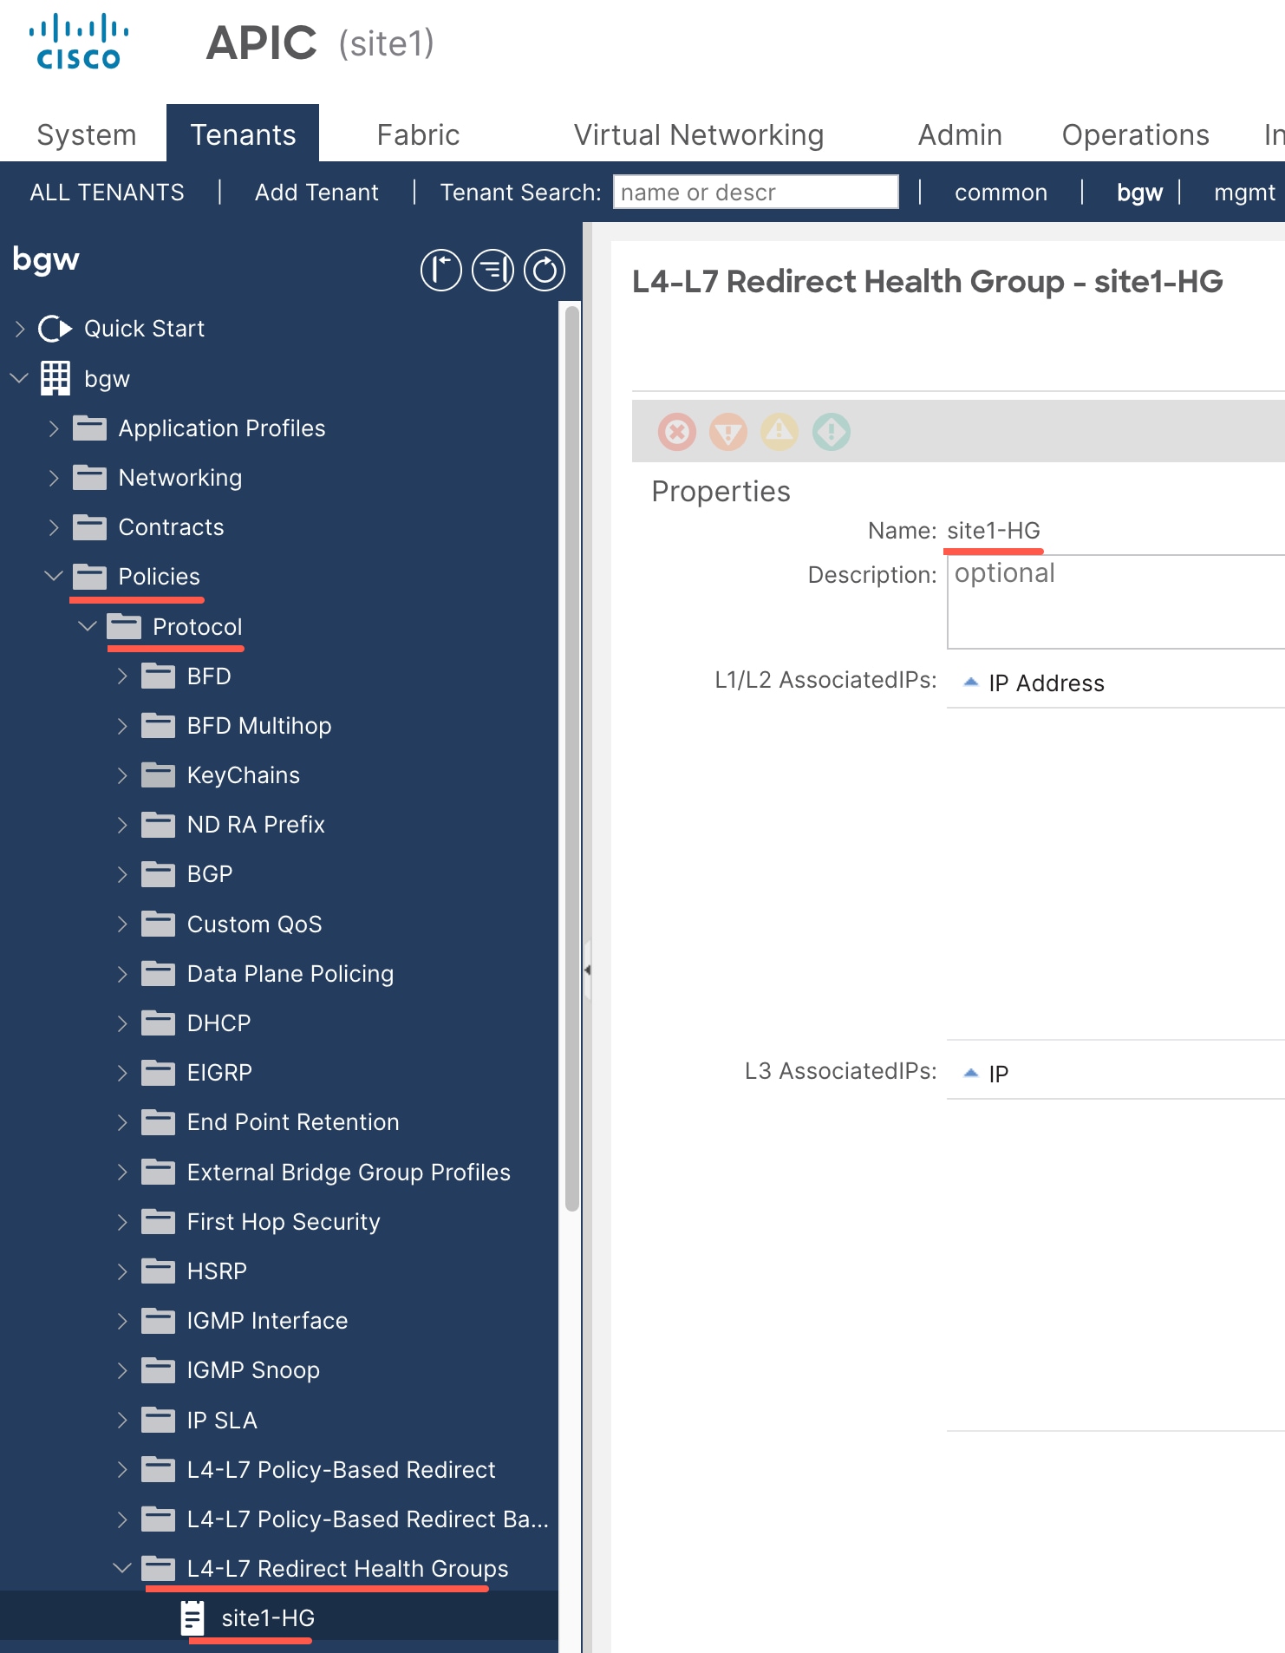Expand L4-L7 Policy-Based Redirect chevron
The width and height of the screenshot is (1285, 1653).
point(122,1470)
